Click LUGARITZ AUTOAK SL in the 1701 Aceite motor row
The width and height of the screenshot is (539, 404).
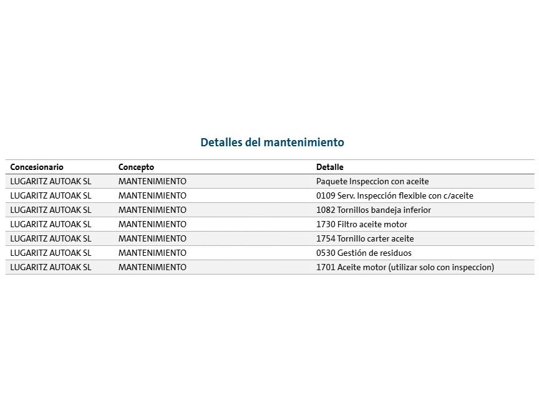(51, 268)
